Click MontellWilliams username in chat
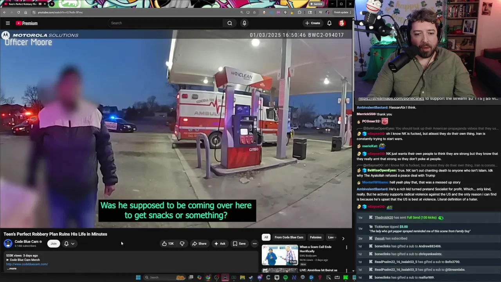The image size is (501, 282). pyautogui.click(x=375, y=182)
